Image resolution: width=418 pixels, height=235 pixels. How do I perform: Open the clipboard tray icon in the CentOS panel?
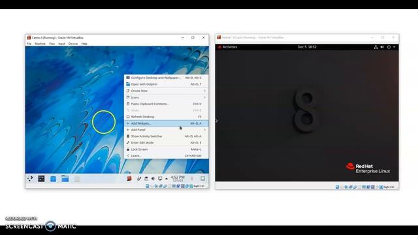[x=146, y=178]
